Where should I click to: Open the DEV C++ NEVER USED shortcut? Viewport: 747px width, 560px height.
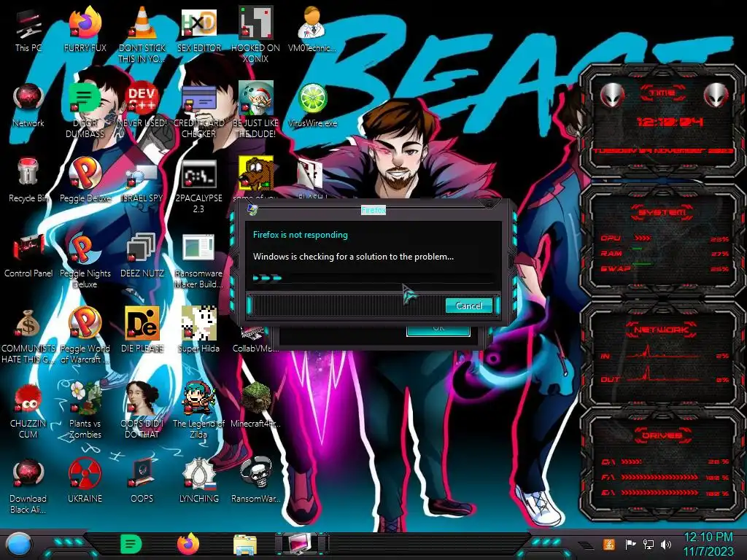142,105
